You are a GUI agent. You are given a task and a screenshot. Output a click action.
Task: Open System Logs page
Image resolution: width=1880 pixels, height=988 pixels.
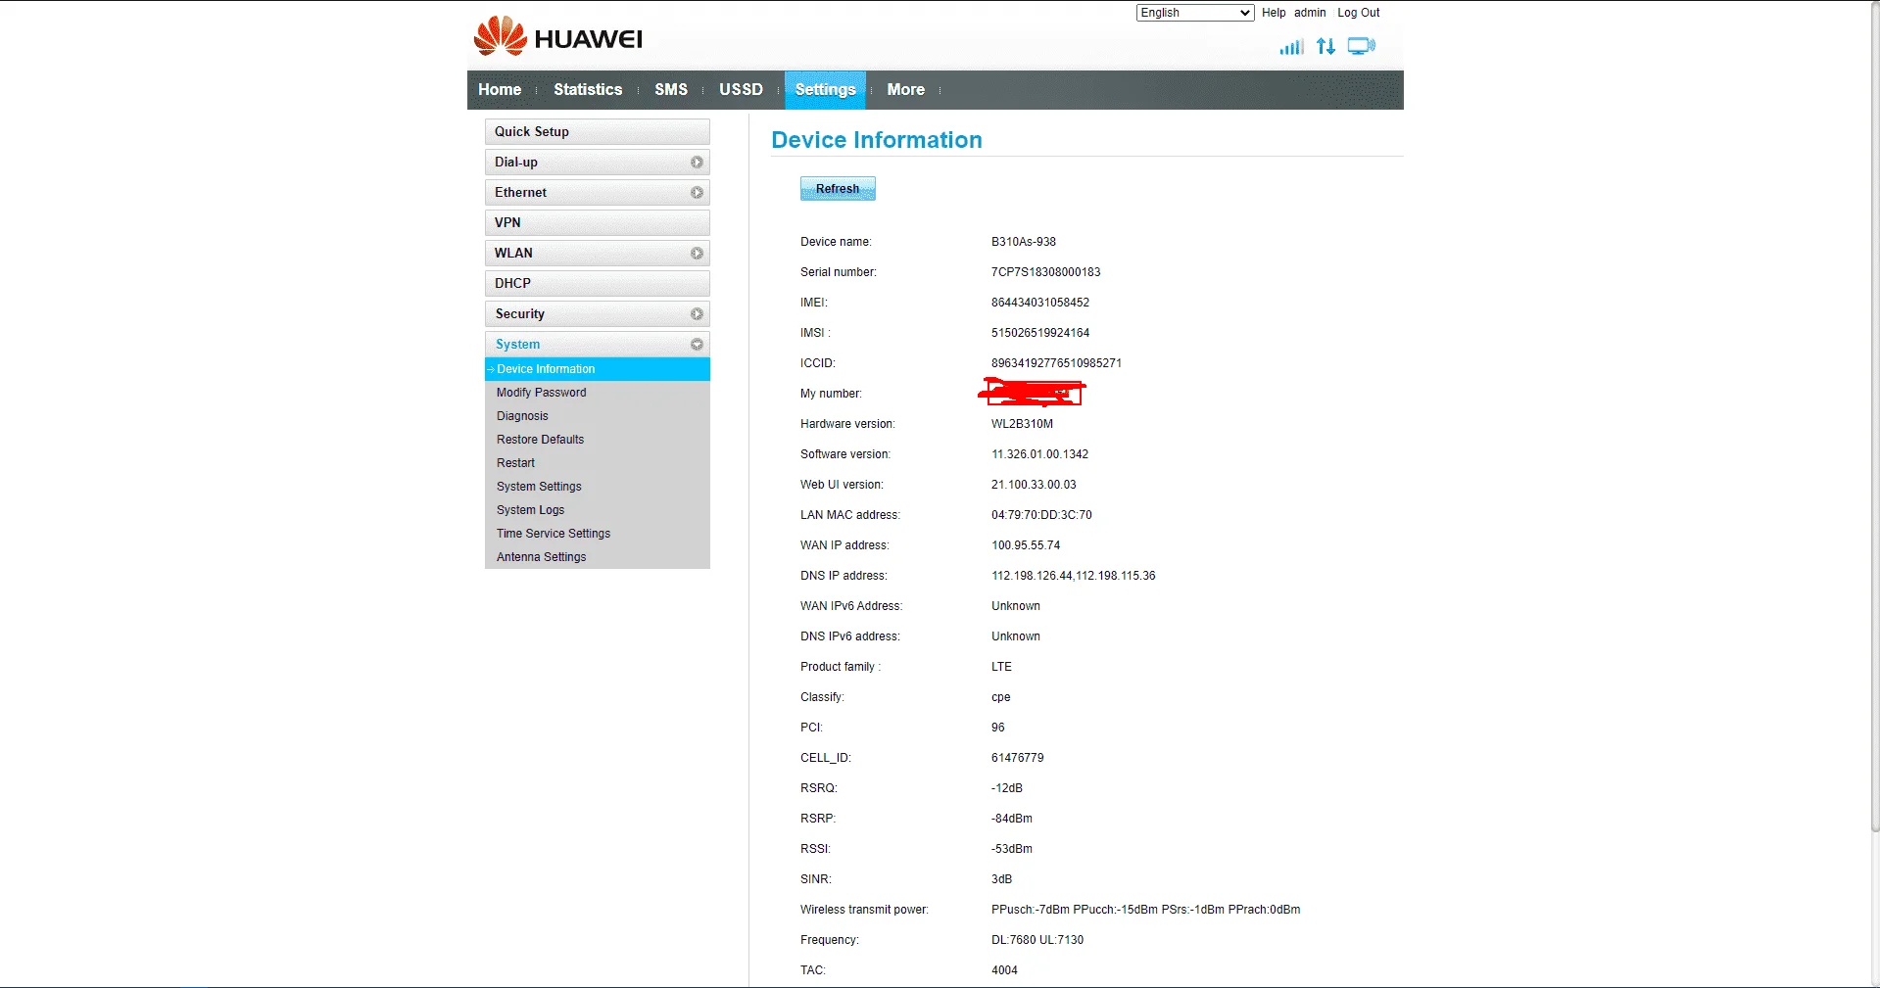tap(530, 510)
